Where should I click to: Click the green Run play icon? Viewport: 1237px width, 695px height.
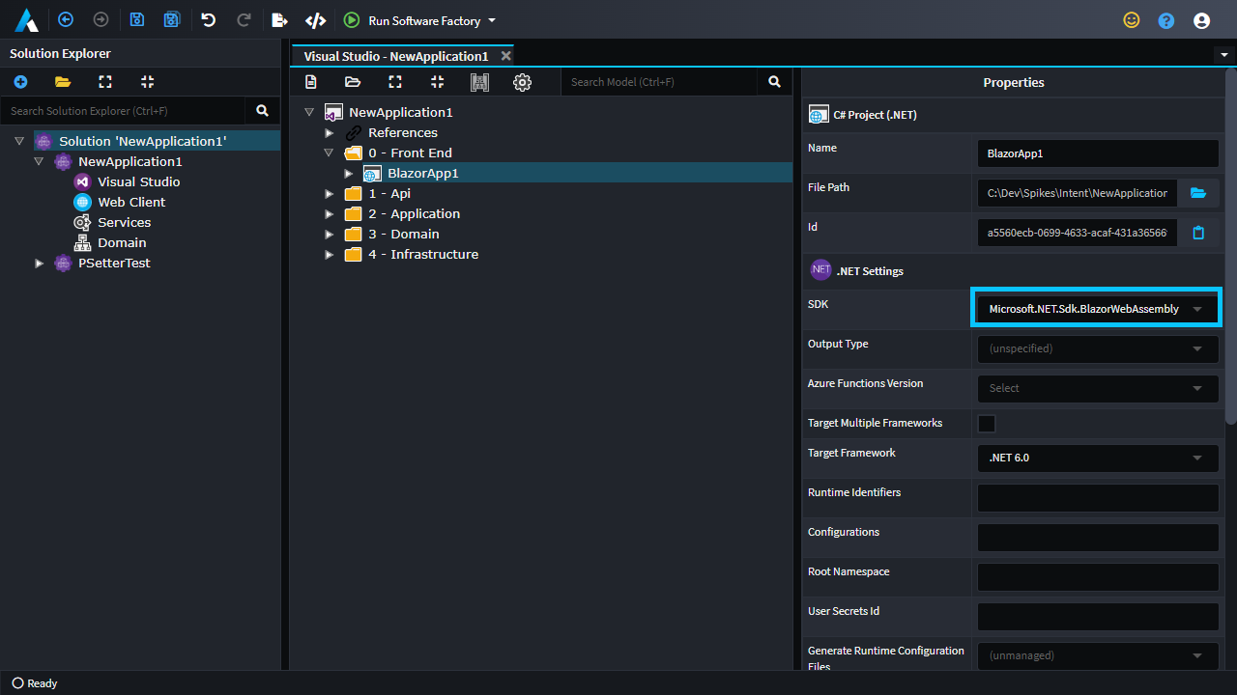[x=352, y=20]
